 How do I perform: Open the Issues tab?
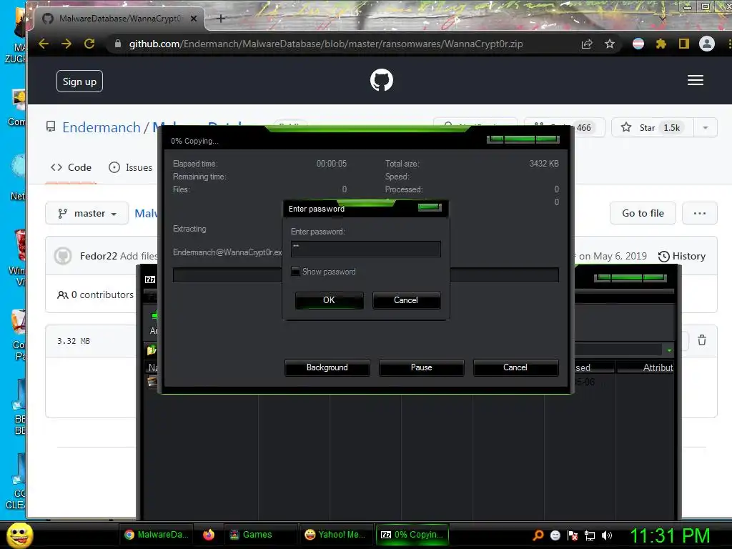click(x=131, y=167)
